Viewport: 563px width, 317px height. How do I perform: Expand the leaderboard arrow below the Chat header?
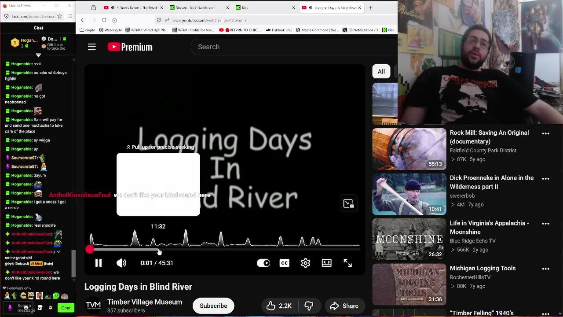pos(38,55)
